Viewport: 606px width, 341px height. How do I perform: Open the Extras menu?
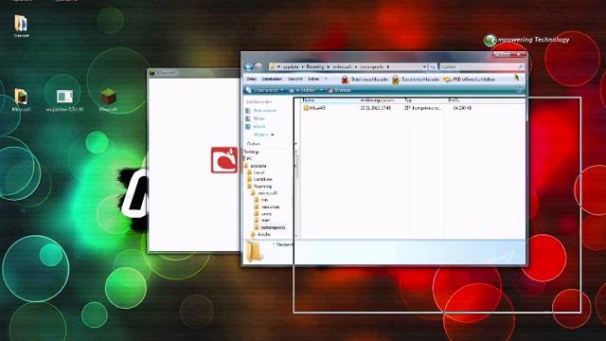(x=313, y=79)
